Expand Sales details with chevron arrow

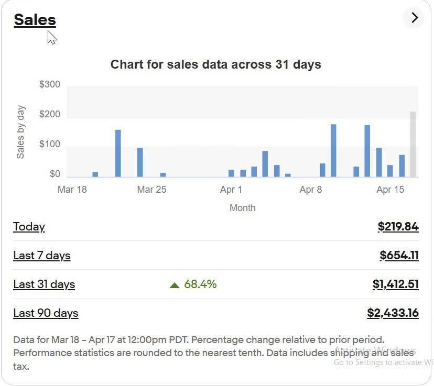tap(414, 18)
